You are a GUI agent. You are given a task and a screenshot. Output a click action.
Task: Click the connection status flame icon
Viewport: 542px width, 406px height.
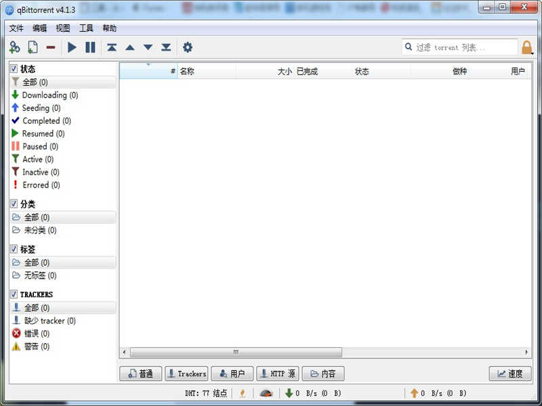243,393
